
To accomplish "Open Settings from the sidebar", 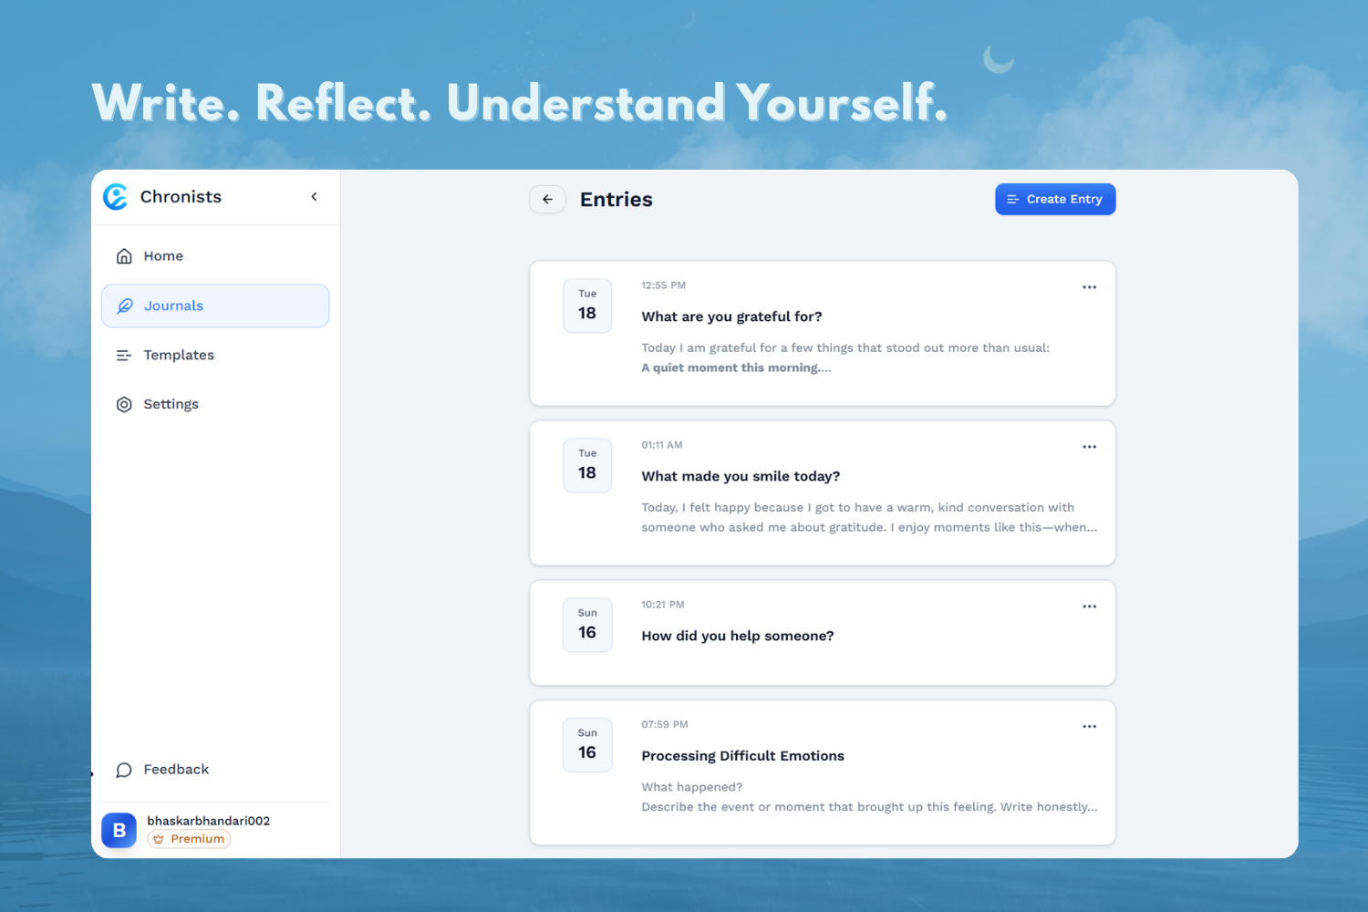I will click(x=171, y=404).
